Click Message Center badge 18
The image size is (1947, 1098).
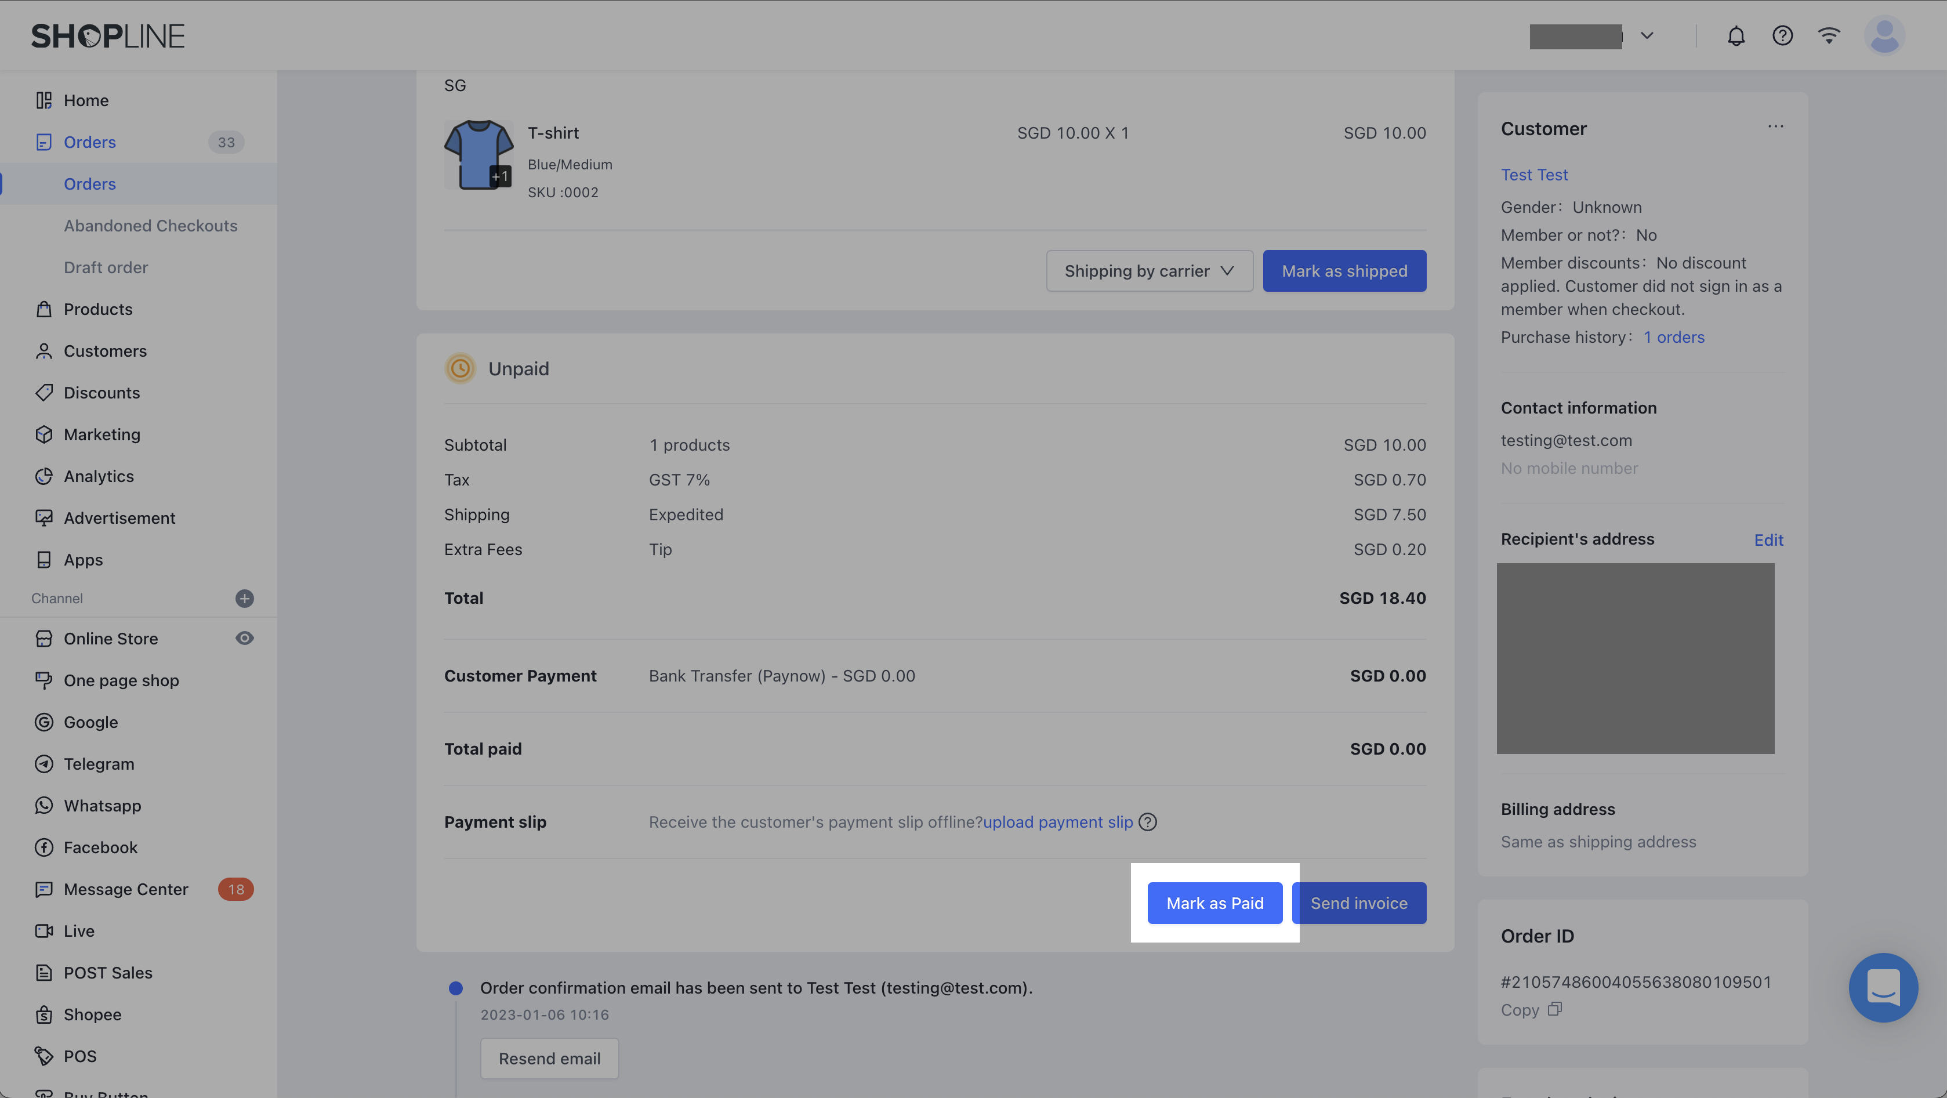236,889
